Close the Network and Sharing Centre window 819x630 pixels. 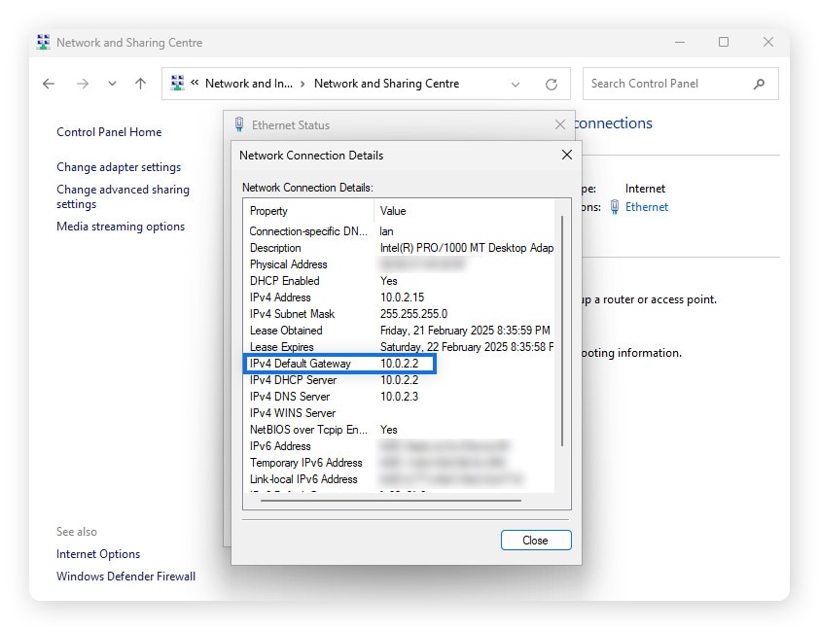pos(767,42)
